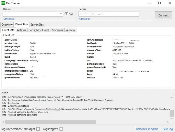Viewport: 175px width, 132px height.
Task: Toggle the SSL checkbox
Action: (x=66, y=14)
